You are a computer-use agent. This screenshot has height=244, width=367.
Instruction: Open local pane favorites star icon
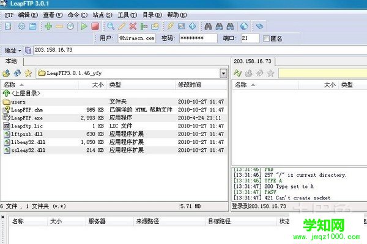(28, 73)
